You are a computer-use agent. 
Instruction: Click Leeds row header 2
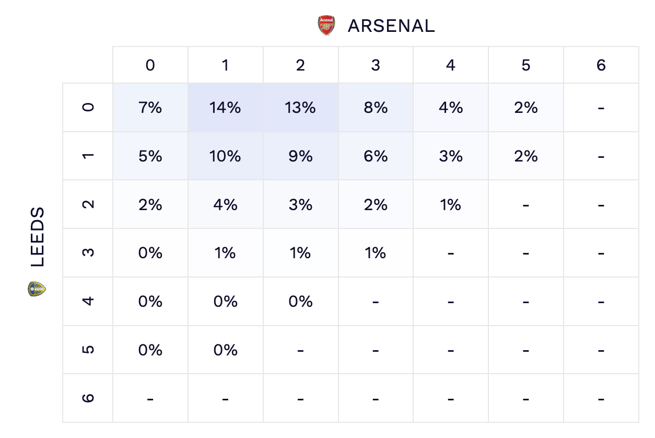(88, 204)
